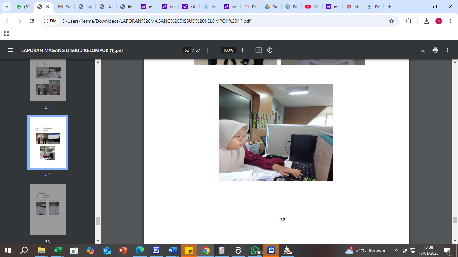This screenshot has width=458, height=257.
Task: Rotate the PDF counterclockwise
Action: tap(270, 50)
